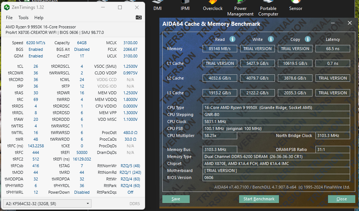Maximize the ZenTimings window
The height and width of the screenshot is (211, 359).
coord(120,7)
